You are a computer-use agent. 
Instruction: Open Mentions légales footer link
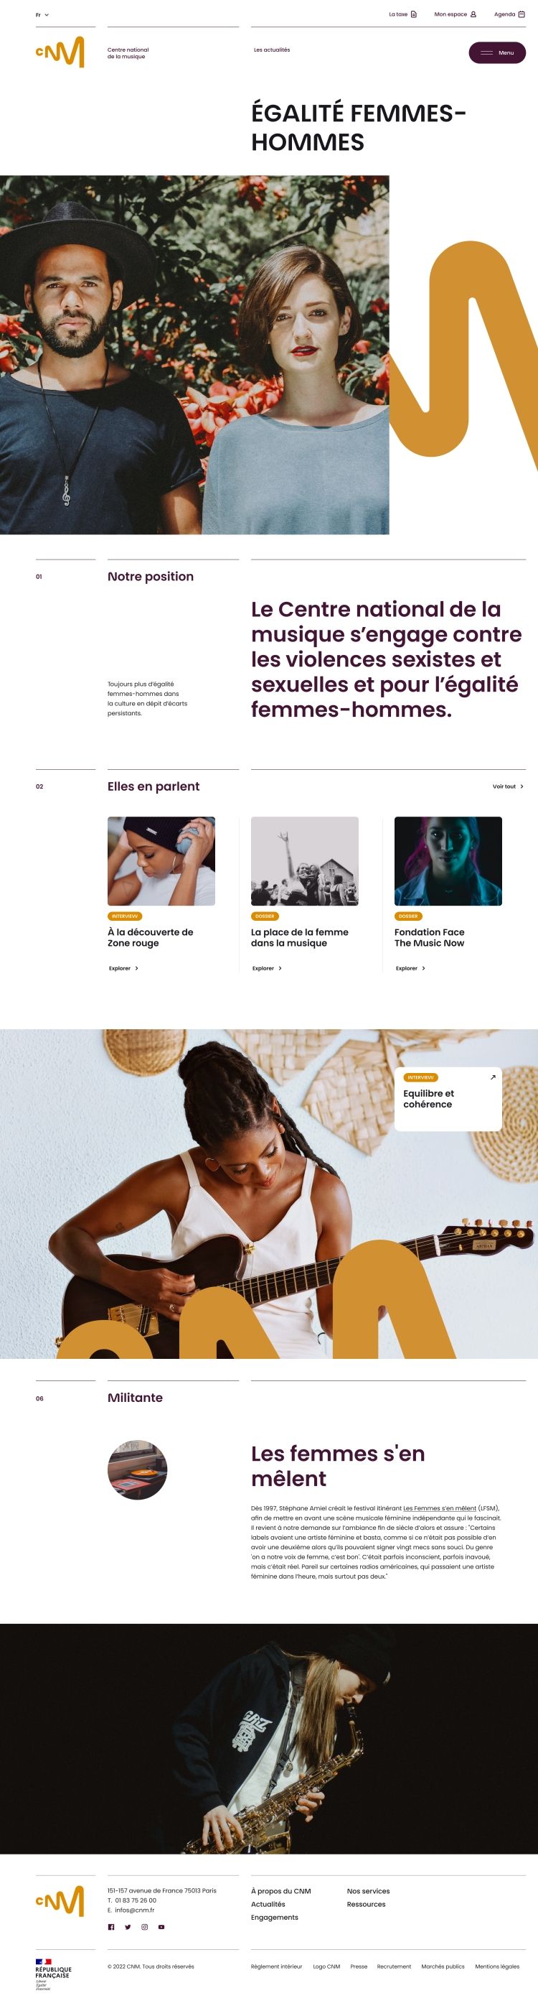click(x=496, y=1966)
